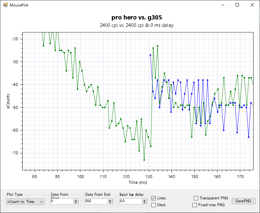This screenshot has width=260, height=213.
Task: Open the Plot Type dropdown
Action: (x=25, y=202)
